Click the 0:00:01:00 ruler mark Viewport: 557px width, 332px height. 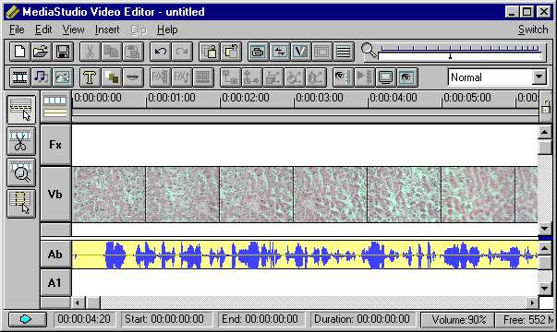[x=171, y=98]
